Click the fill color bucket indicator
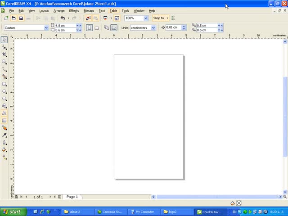The height and width of the screenshot is (216, 288). click(x=233, y=203)
